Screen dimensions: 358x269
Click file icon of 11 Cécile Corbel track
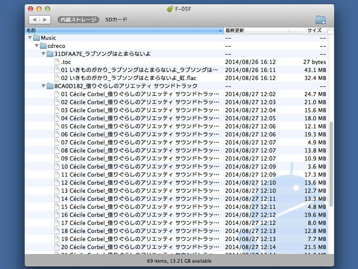(57, 175)
